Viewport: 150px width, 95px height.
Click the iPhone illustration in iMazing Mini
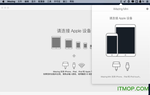click(112, 45)
